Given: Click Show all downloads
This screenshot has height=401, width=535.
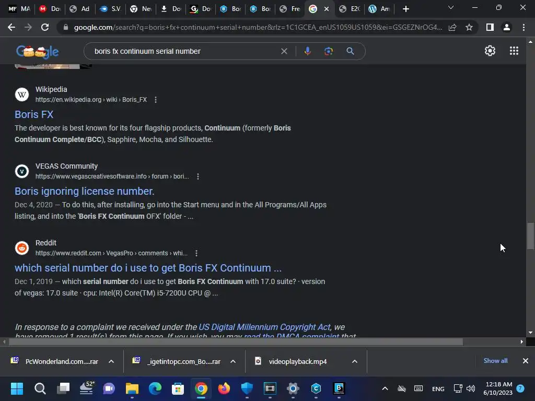Looking at the screenshot, I should [x=495, y=361].
